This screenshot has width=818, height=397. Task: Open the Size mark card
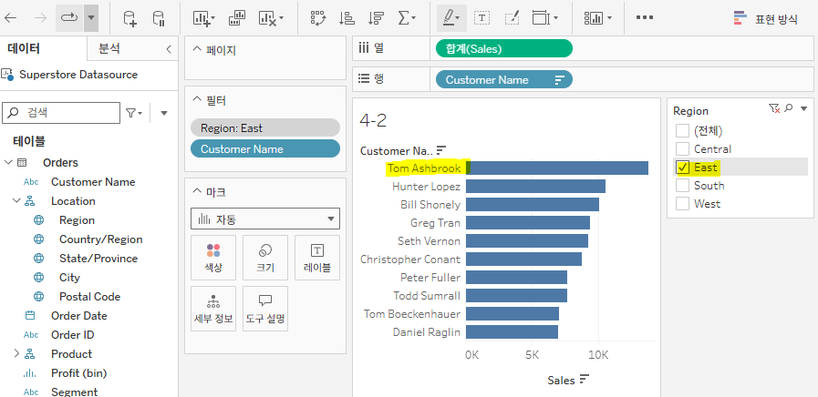(265, 258)
